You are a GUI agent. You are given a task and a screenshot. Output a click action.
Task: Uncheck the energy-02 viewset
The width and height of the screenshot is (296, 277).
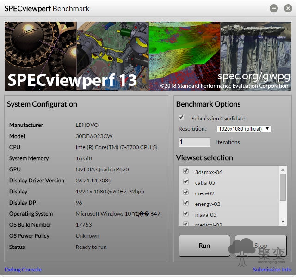pyautogui.click(x=186, y=203)
